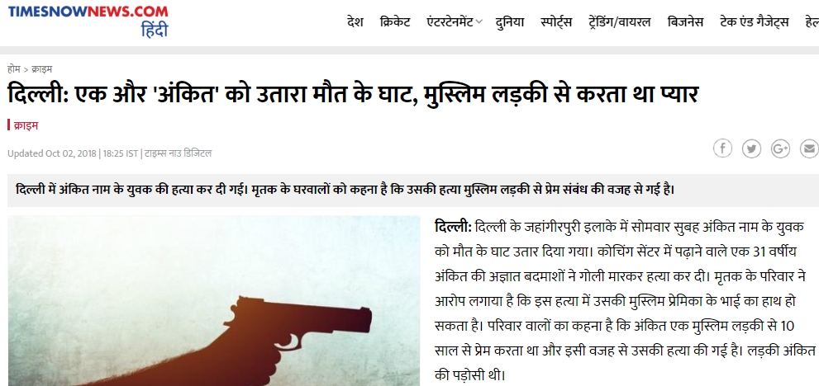
Task: Click the होम breadcrumb link
Action: pos(13,68)
